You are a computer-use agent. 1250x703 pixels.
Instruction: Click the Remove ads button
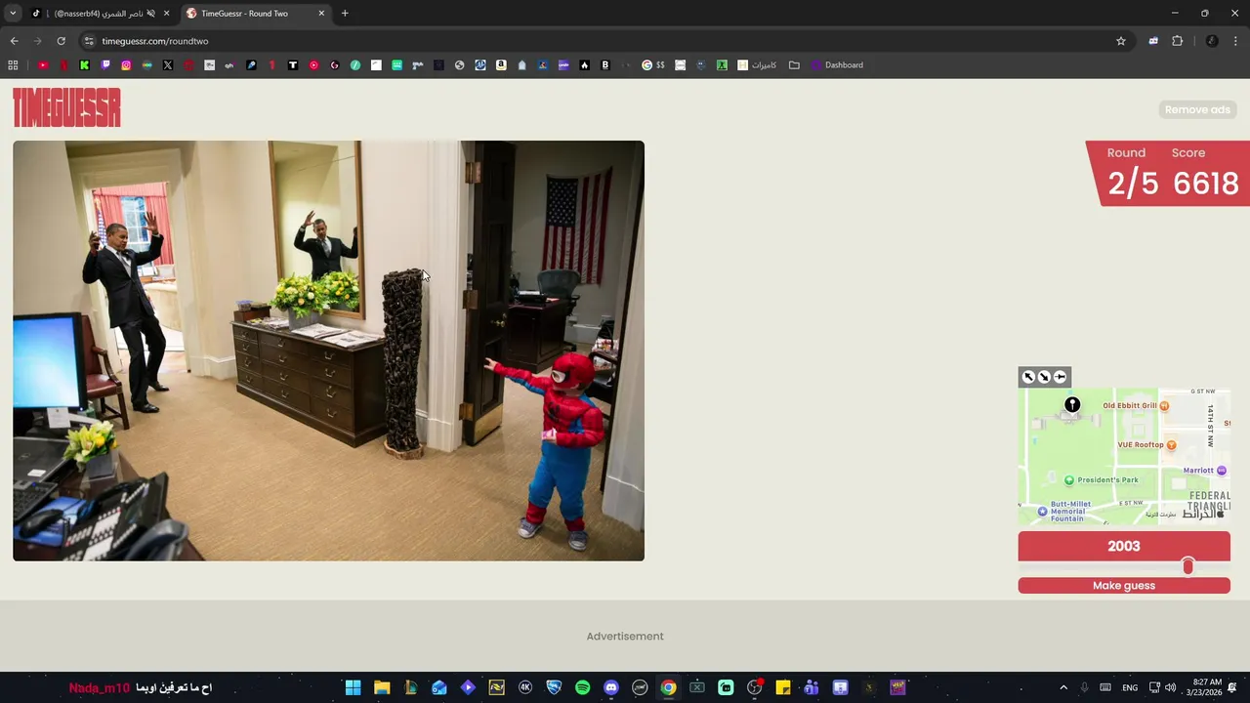(x=1197, y=109)
